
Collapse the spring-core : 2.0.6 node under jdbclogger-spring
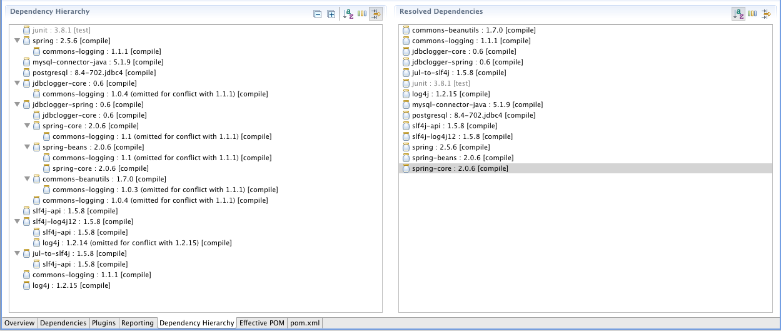27,126
